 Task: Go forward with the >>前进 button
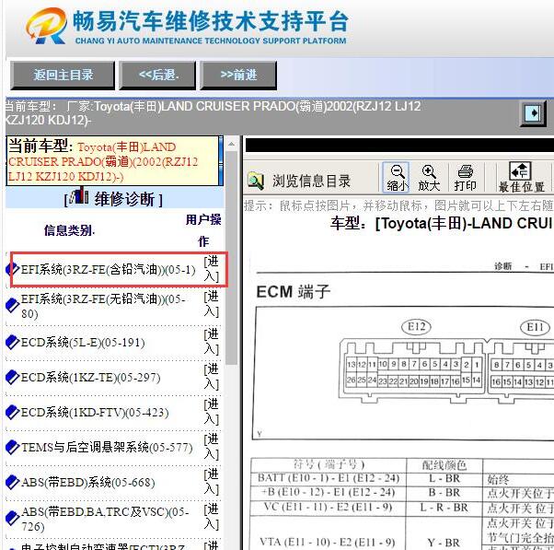pos(238,75)
